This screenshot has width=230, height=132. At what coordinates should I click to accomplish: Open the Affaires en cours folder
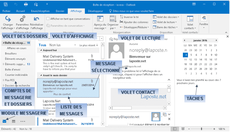pos(17,48)
